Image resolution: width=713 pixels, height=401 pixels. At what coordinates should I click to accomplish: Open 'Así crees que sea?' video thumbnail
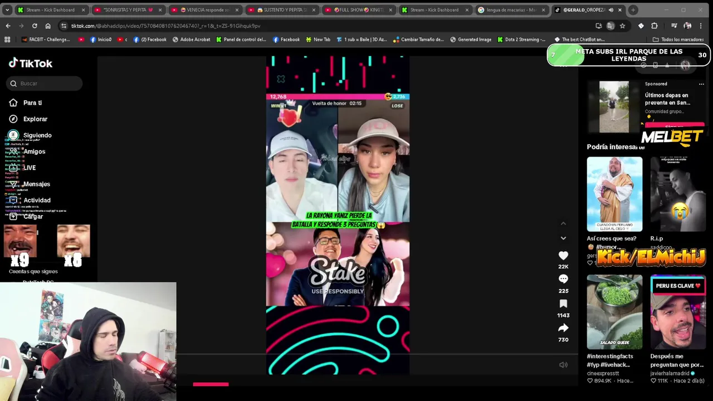pos(614,194)
